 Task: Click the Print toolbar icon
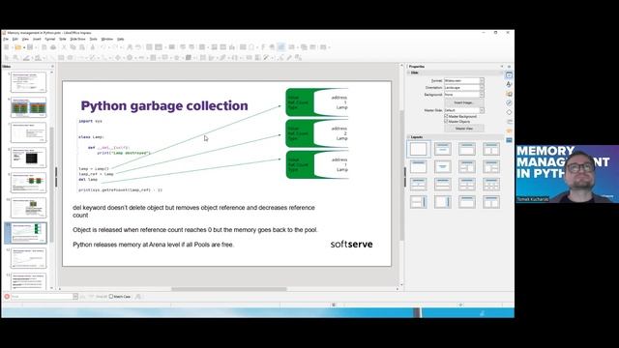pyautogui.click(x=53, y=47)
